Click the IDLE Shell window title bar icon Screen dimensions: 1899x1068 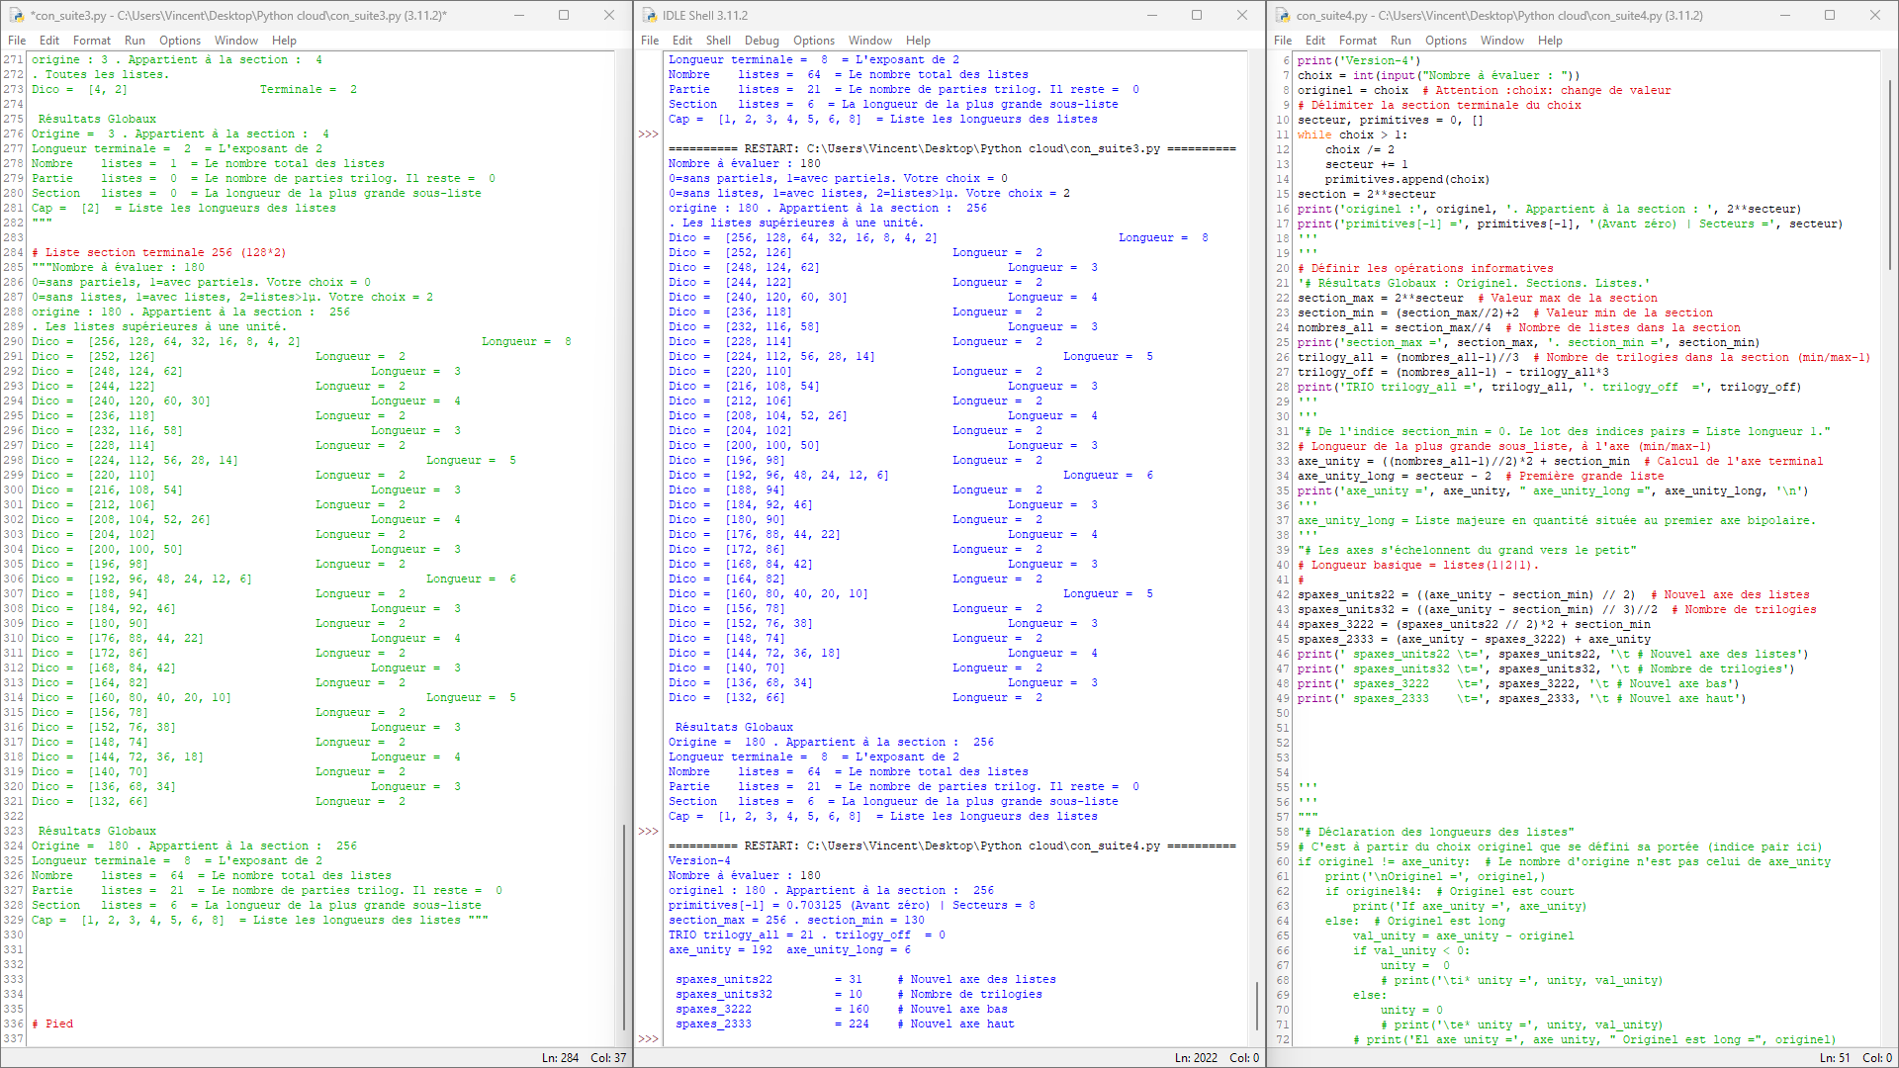point(648,15)
